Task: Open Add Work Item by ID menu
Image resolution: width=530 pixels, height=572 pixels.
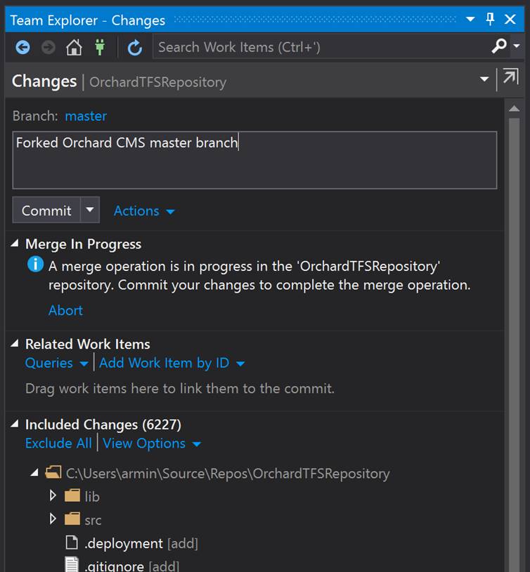Action: pos(172,363)
